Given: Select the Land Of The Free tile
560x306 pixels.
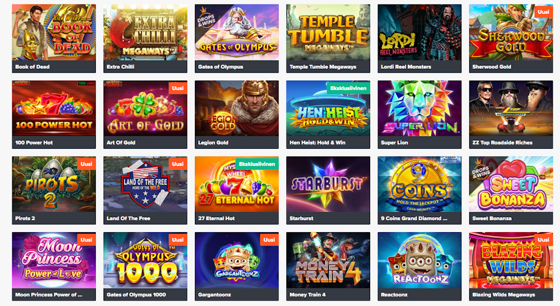Looking at the screenshot, I should (x=145, y=190).
